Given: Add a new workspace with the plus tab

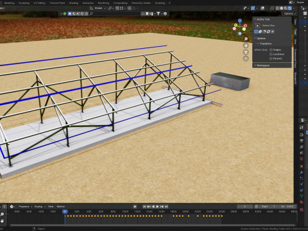Looking at the screenshot, I should click(169, 3).
